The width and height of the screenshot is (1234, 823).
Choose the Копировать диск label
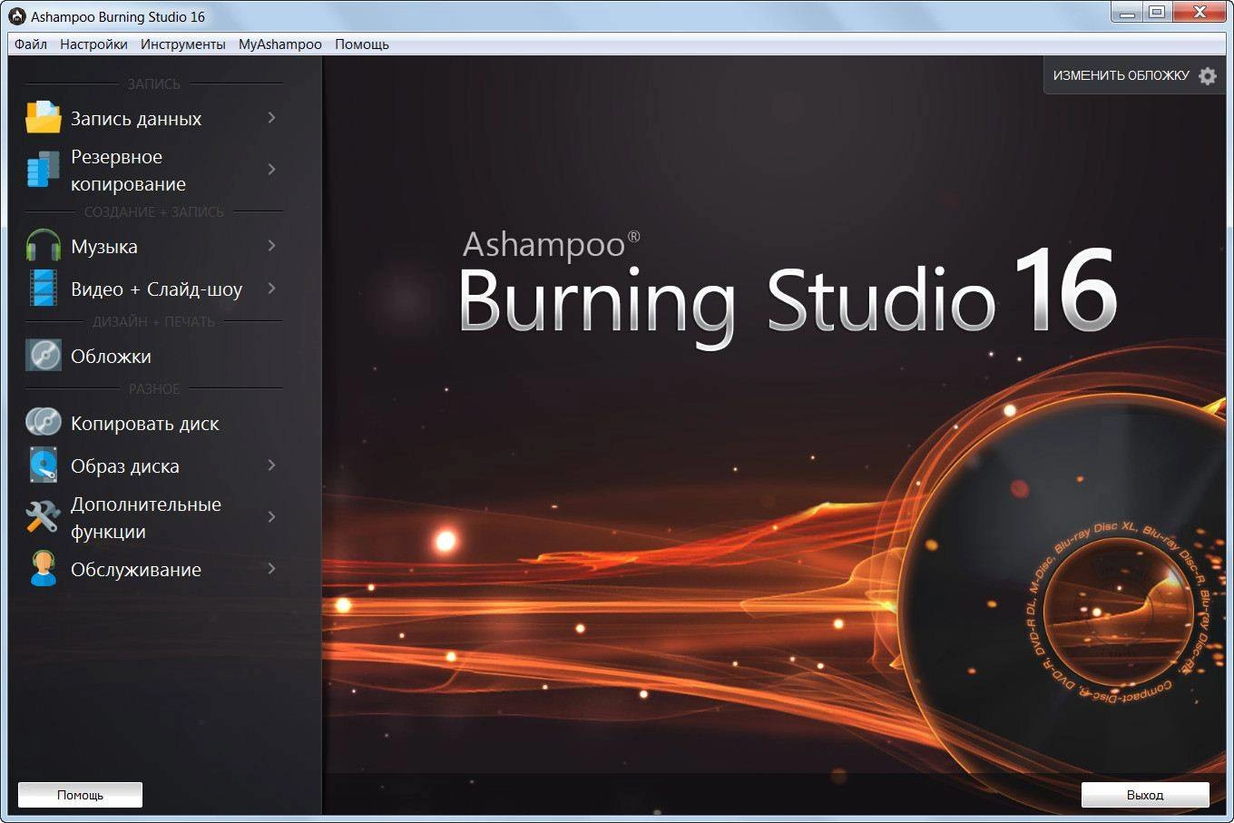pyautogui.click(x=145, y=424)
